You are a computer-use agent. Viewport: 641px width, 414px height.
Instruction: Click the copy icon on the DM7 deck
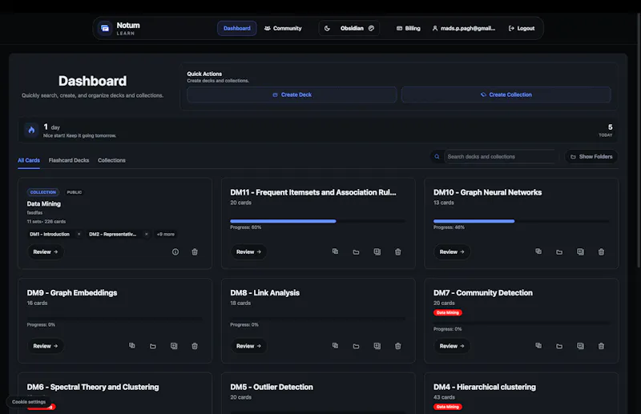tap(538, 345)
